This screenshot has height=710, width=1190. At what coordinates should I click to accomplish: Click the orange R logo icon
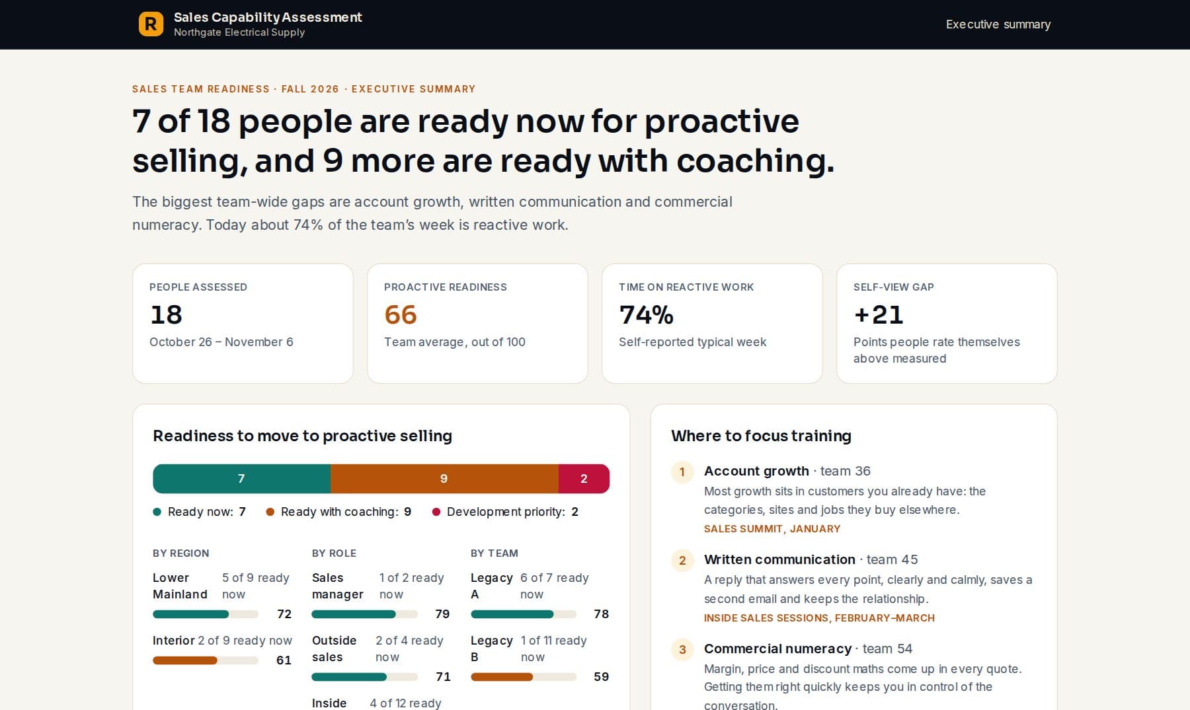tap(151, 24)
